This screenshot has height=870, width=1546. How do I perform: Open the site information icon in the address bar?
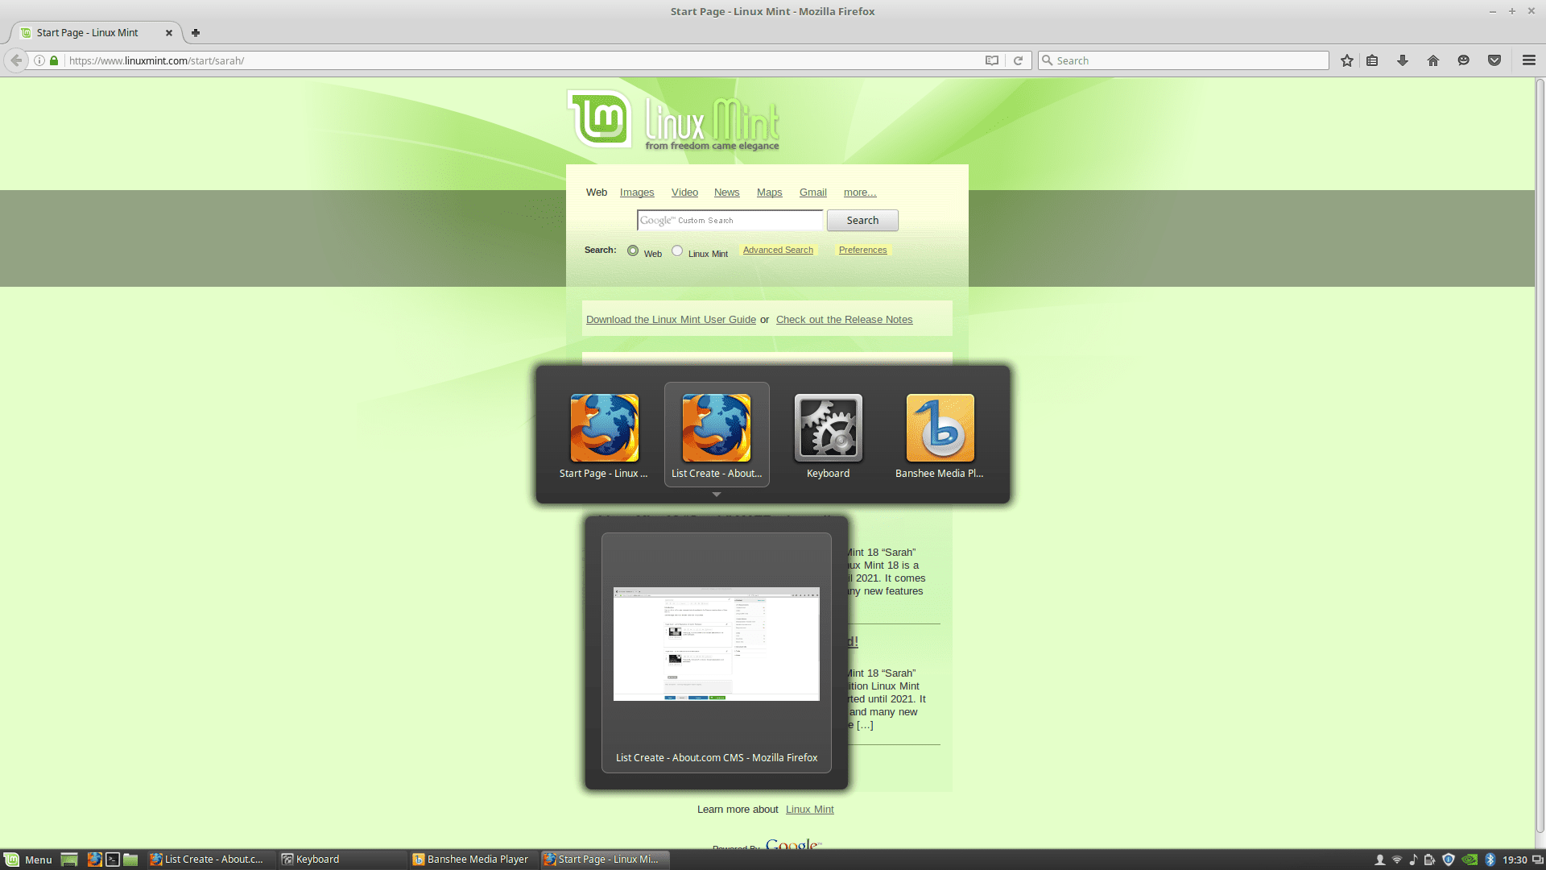39,60
